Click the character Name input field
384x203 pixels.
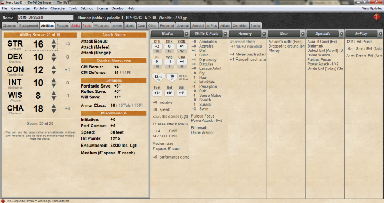(46, 18)
